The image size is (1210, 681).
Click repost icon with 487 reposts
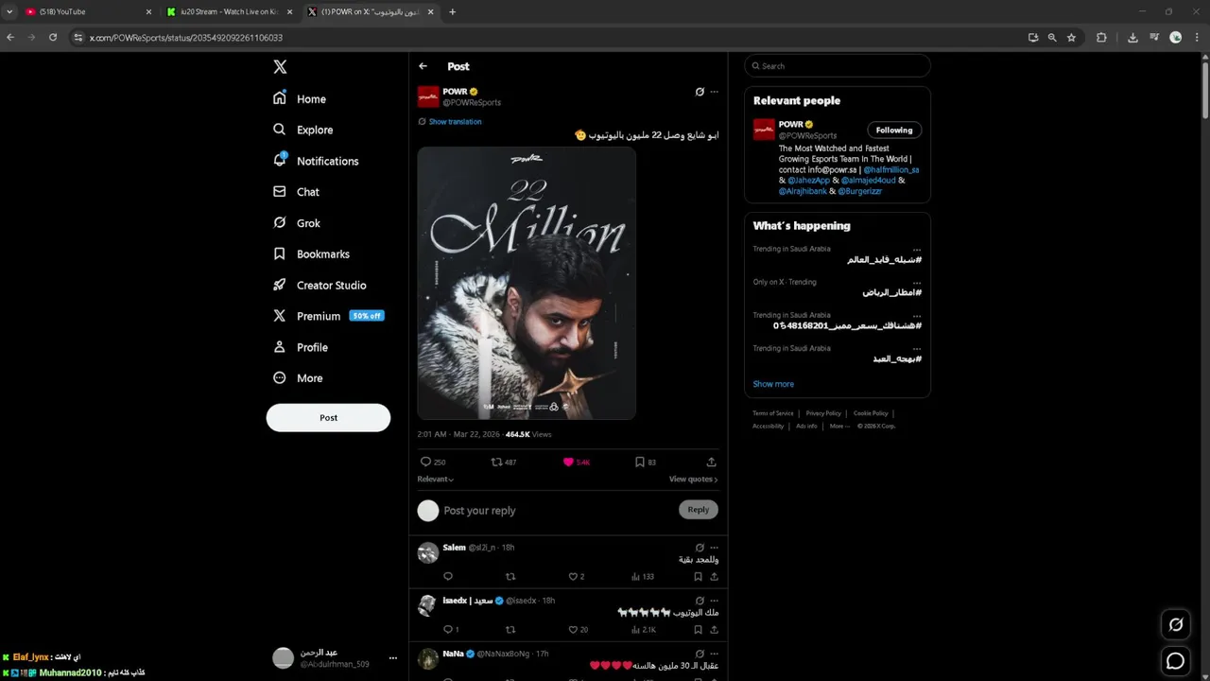[503, 462]
